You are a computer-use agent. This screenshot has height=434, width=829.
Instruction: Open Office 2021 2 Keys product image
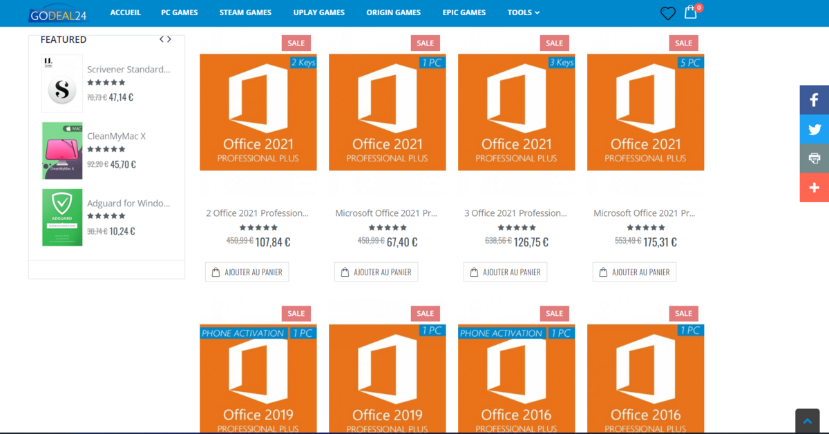258,112
